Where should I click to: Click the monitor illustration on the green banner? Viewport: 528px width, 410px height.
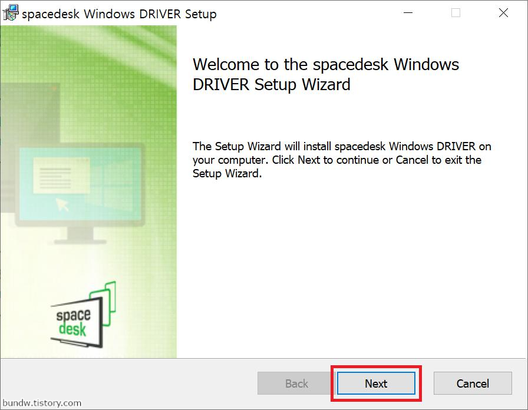[x=80, y=194]
